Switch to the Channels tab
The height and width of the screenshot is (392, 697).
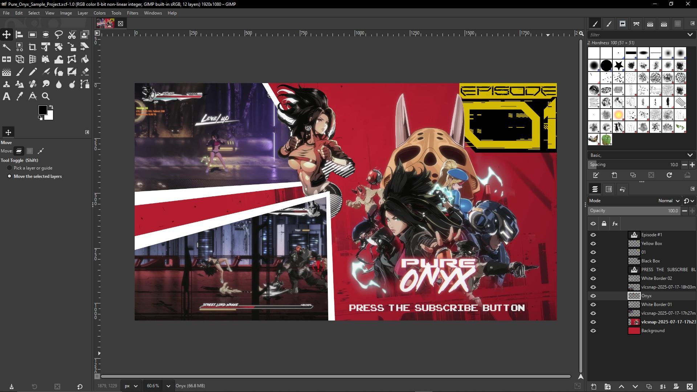[609, 189]
